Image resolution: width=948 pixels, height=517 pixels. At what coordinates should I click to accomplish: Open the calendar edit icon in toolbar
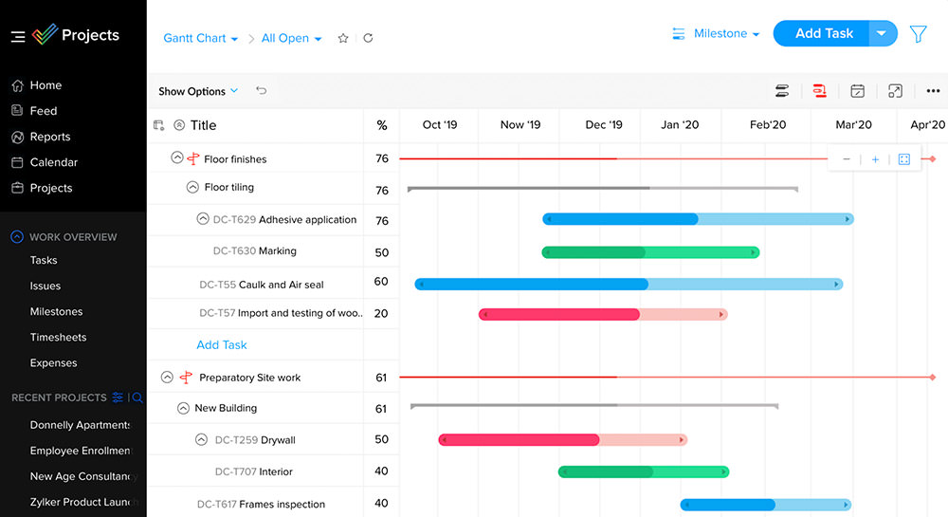857,91
